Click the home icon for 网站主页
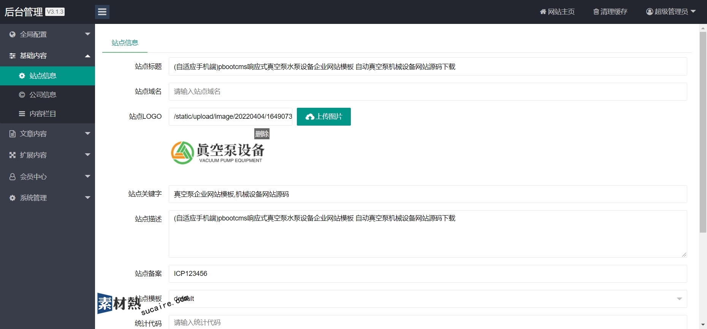 click(543, 12)
